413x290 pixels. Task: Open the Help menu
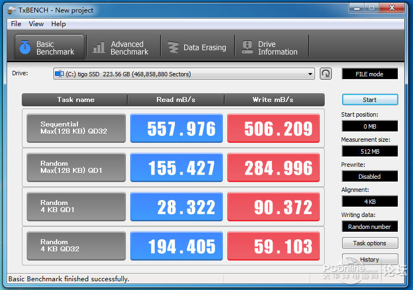(58, 24)
